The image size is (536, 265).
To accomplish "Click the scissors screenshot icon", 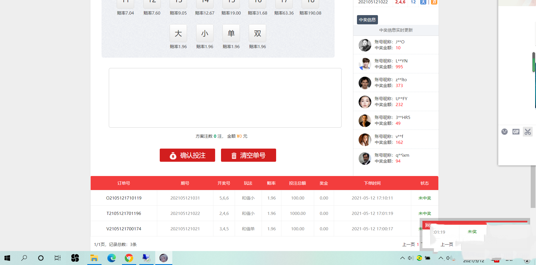I will click(528, 132).
